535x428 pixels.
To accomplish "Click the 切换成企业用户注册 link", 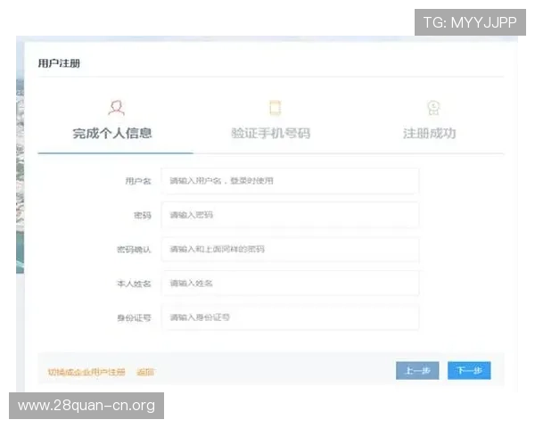I will (x=86, y=372).
